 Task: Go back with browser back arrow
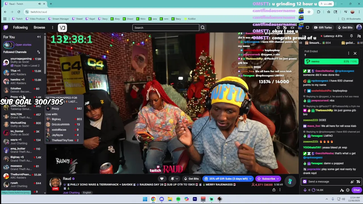(5, 12)
